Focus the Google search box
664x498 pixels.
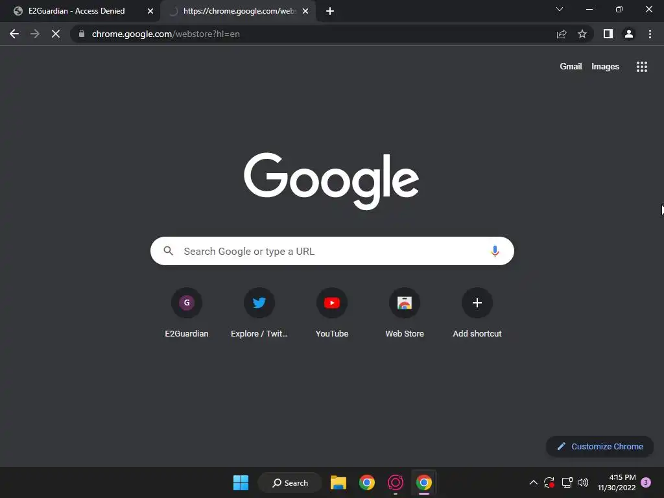click(332, 251)
